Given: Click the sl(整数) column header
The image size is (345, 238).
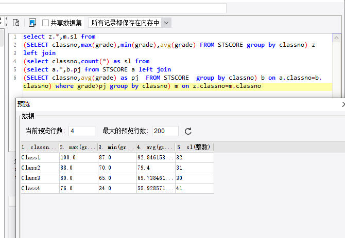Looking at the screenshot, I should pyautogui.click(x=195, y=147).
